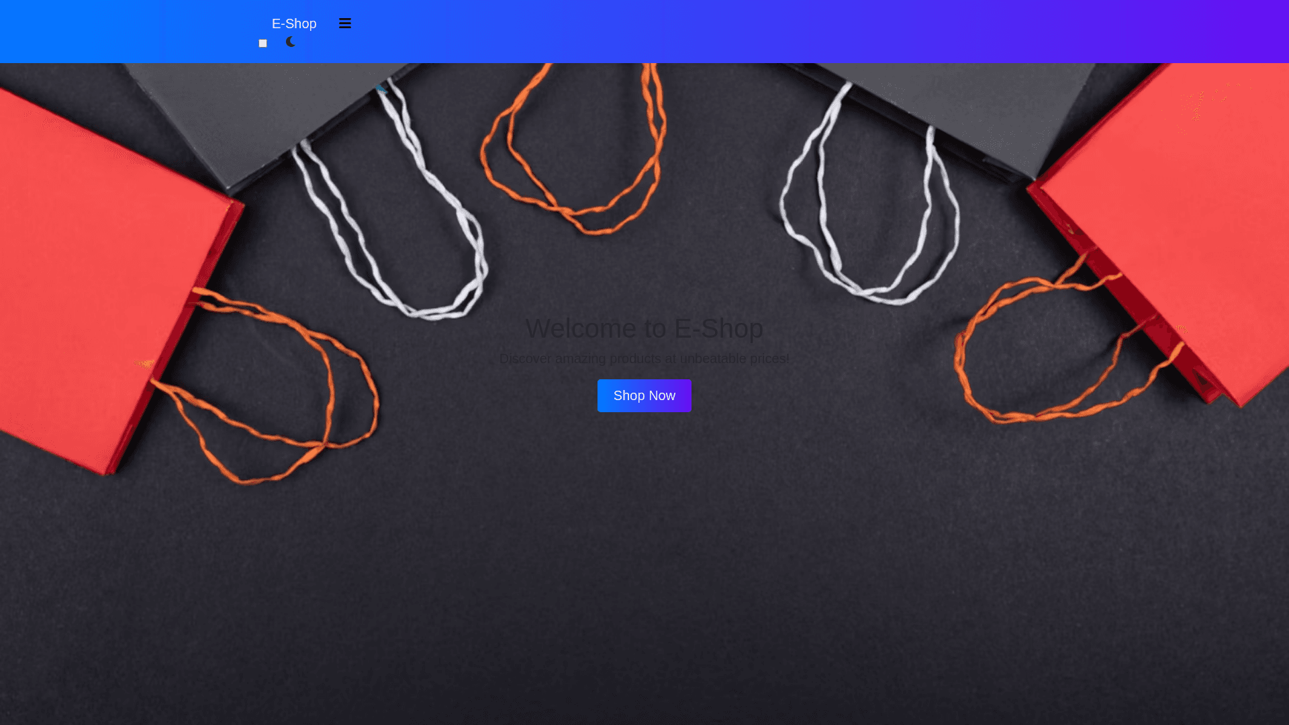Click the dark mode moon icon
This screenshot has height=725, width=1289.
pyautogui.click(x=290, y=42)
